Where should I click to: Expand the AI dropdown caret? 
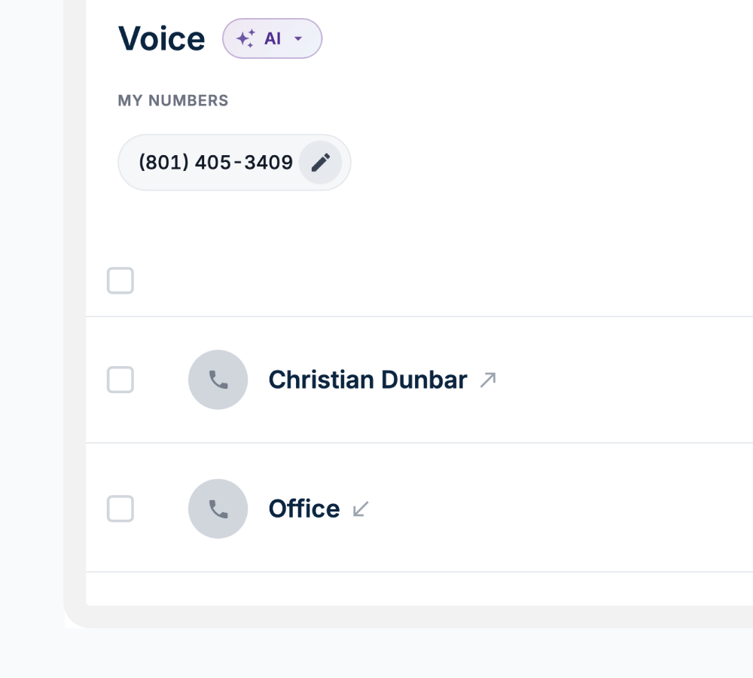click(x=298, y=39)
